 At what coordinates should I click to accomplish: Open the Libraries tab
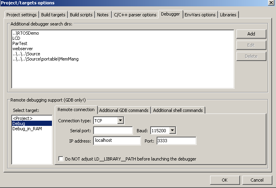[x=228, y=15]
